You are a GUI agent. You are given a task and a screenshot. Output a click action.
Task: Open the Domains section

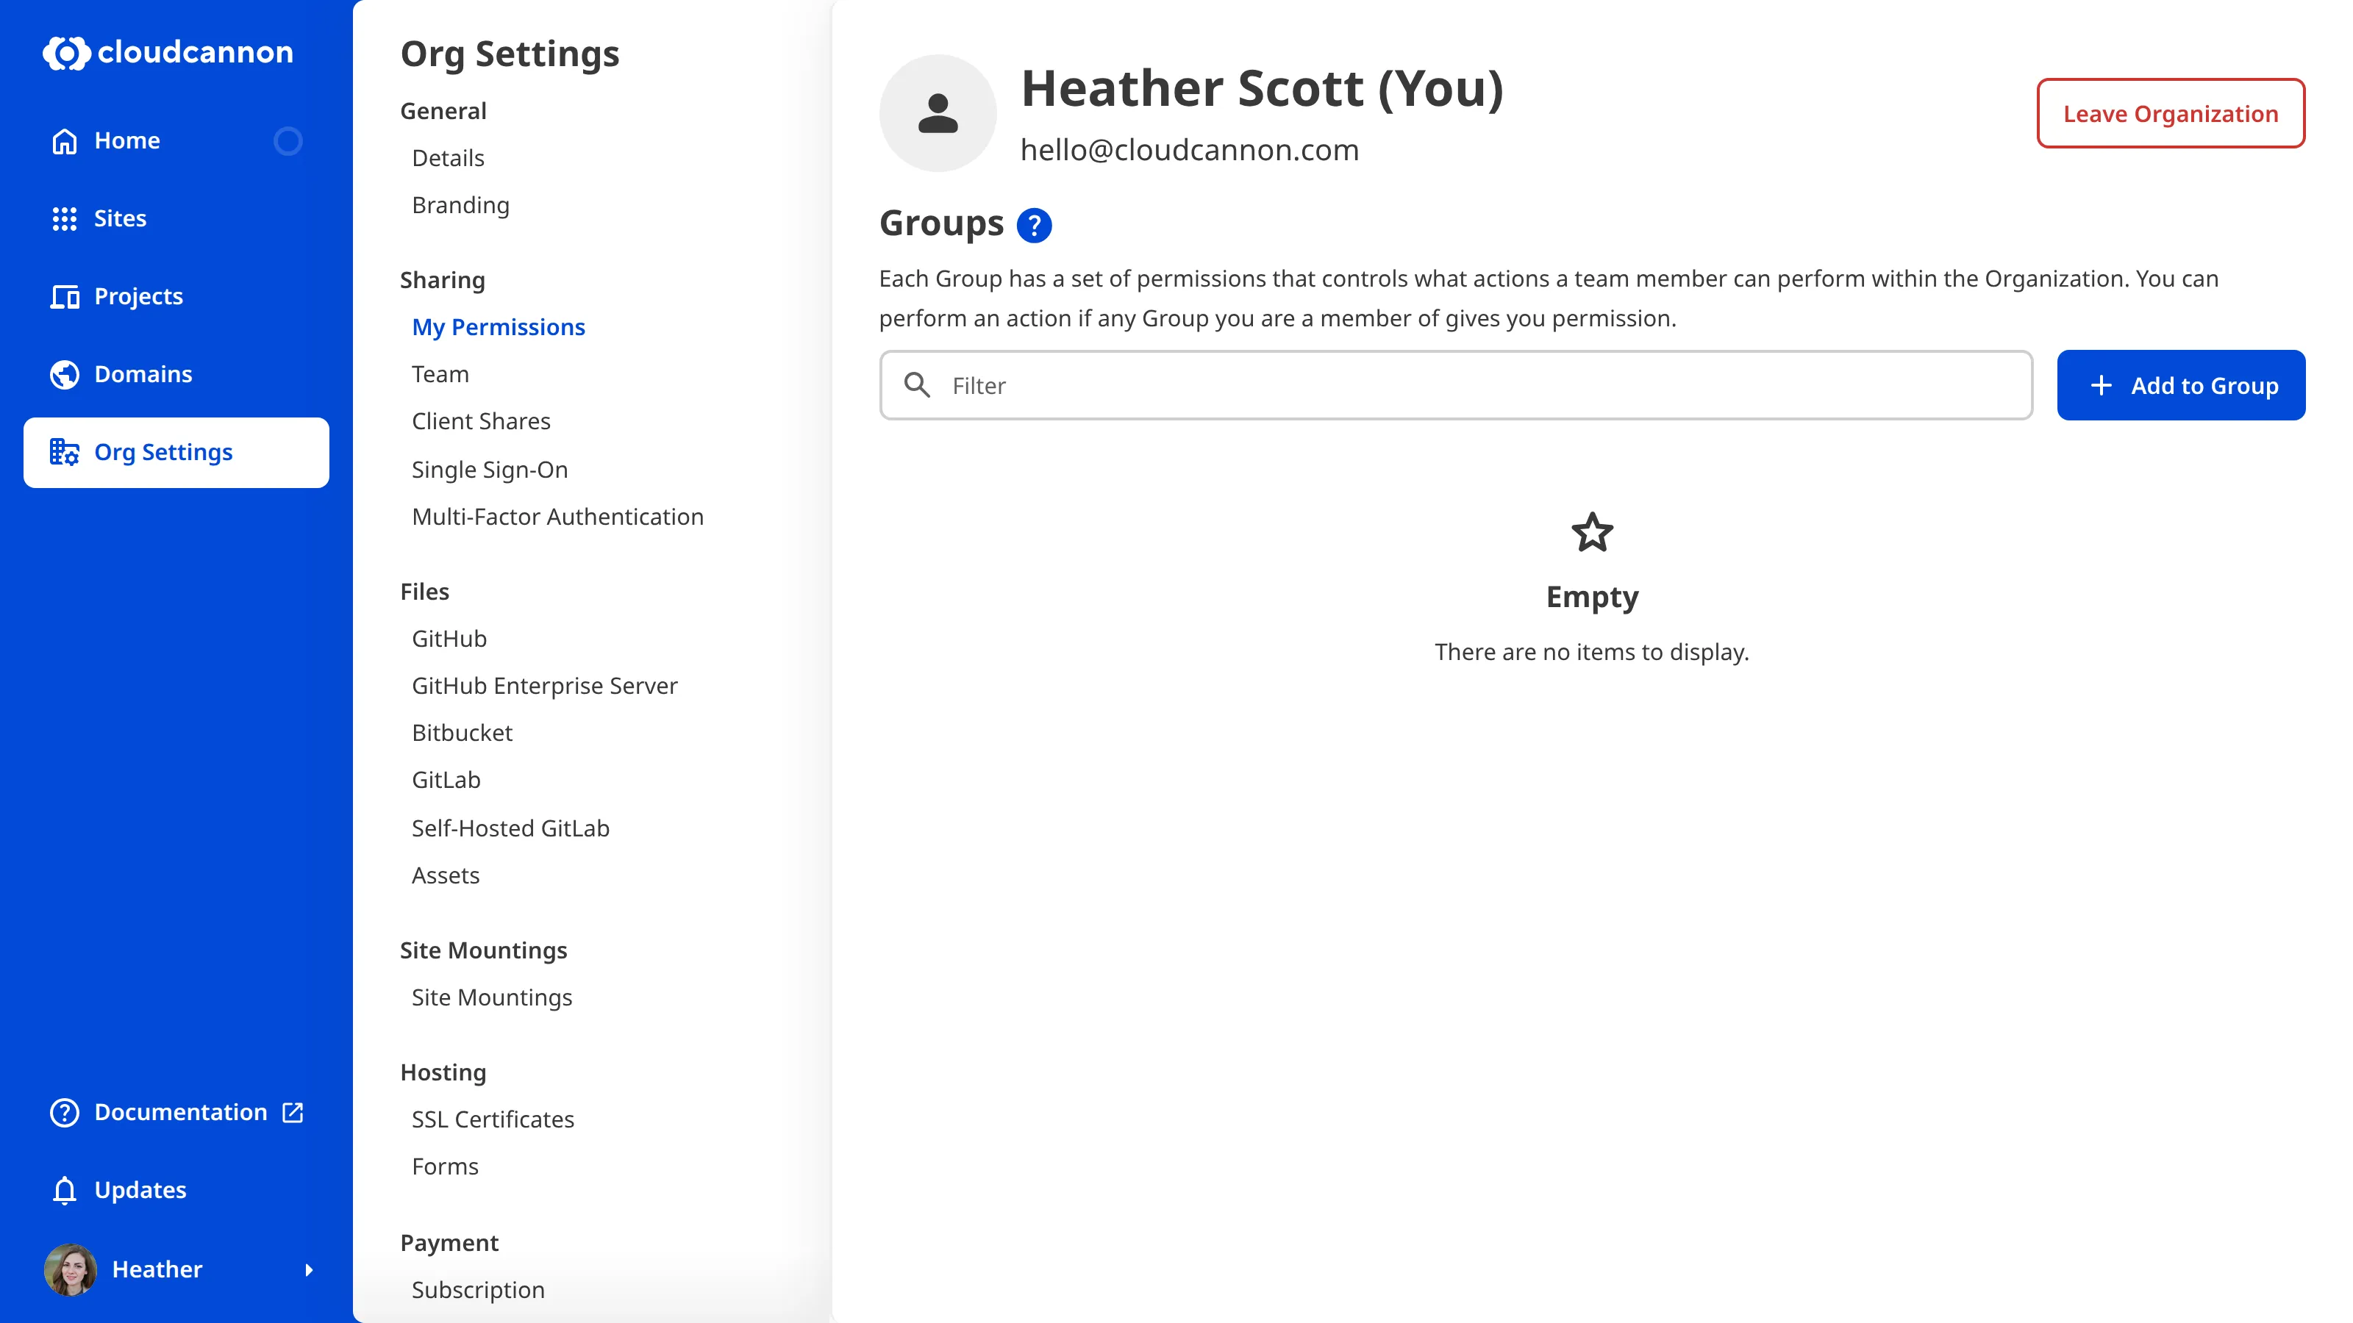coord(176,374)
